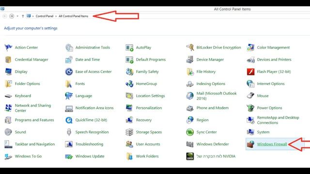This screenshot has height=174, width=310.
Task: Click the Display monitor icon
Action: point(8,72)
